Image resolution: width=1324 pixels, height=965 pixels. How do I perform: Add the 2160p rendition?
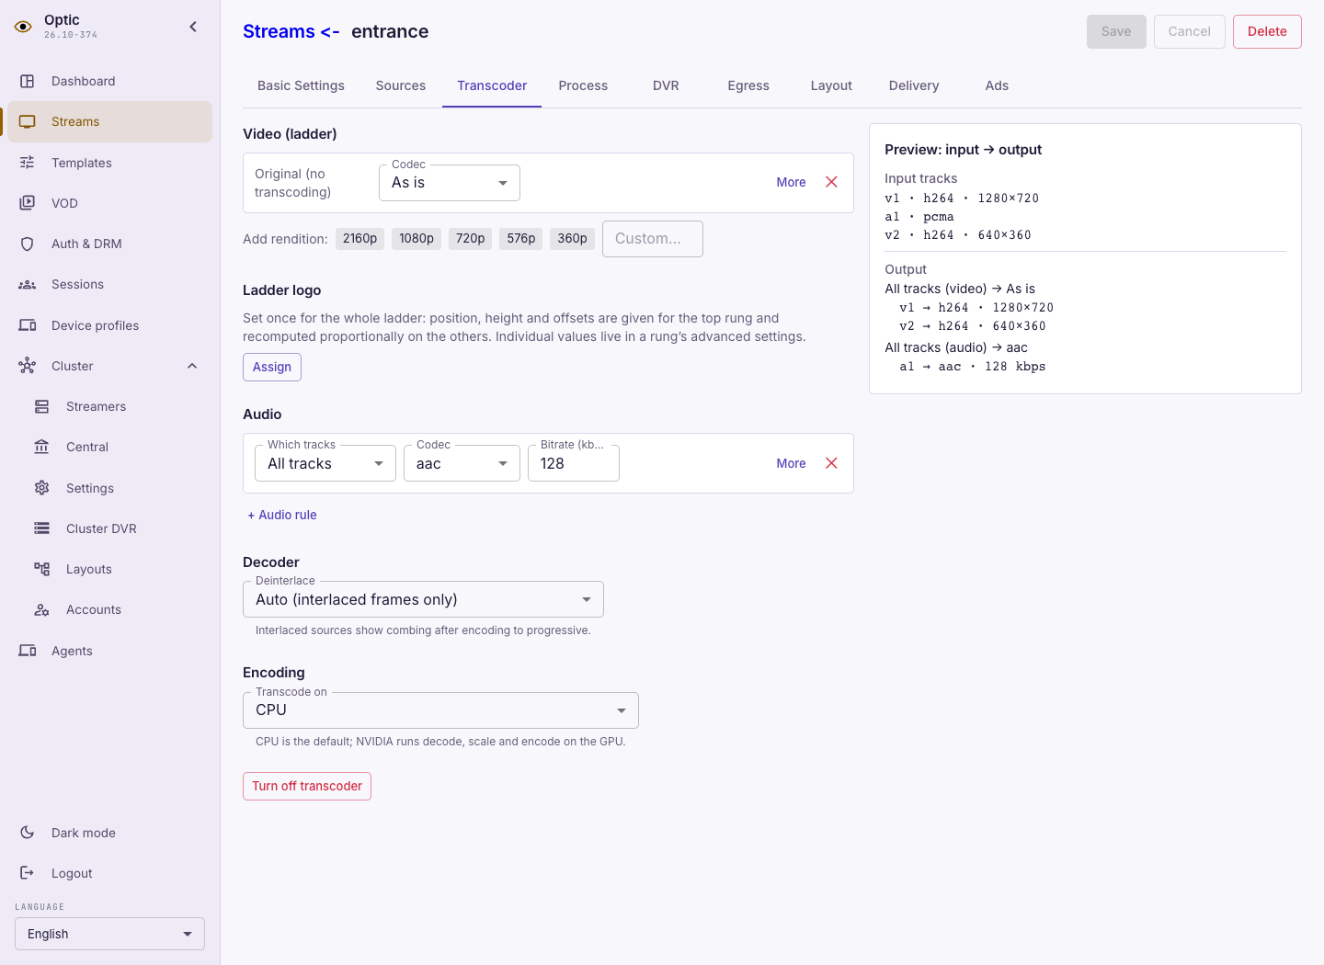[360, 239]
